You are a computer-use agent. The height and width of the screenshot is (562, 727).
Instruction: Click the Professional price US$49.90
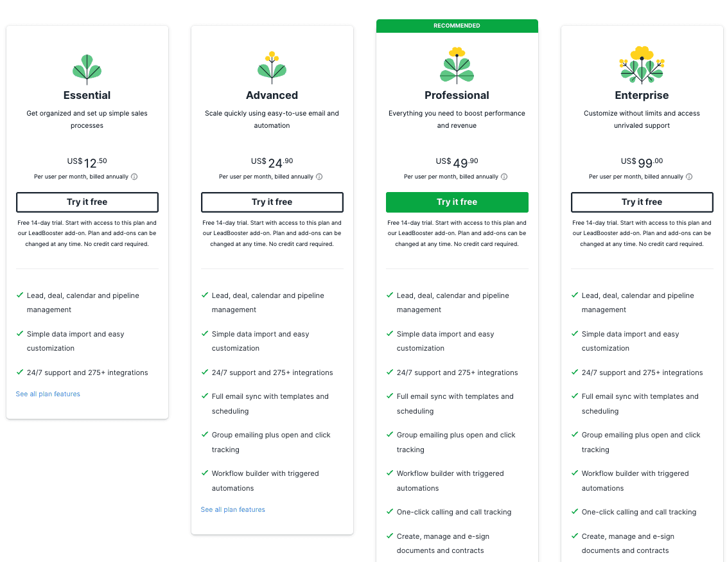[457, 162]
